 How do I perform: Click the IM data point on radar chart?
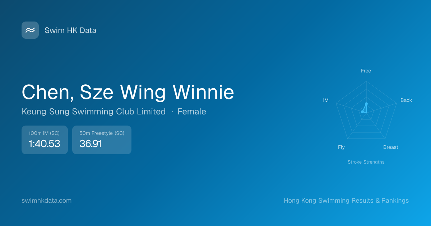coord(362,112)
